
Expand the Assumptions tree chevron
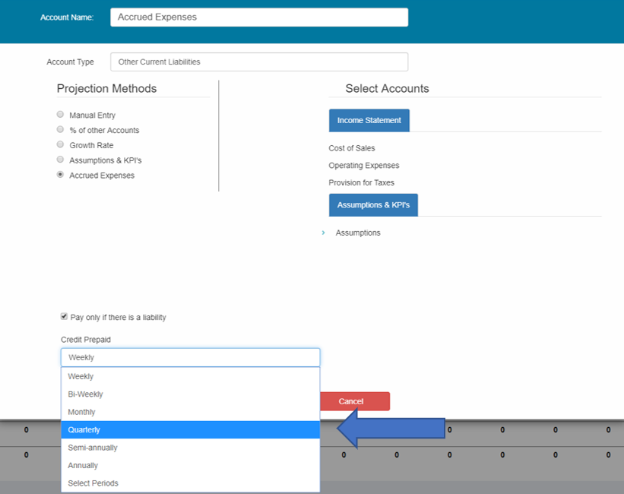coord(323,233)
